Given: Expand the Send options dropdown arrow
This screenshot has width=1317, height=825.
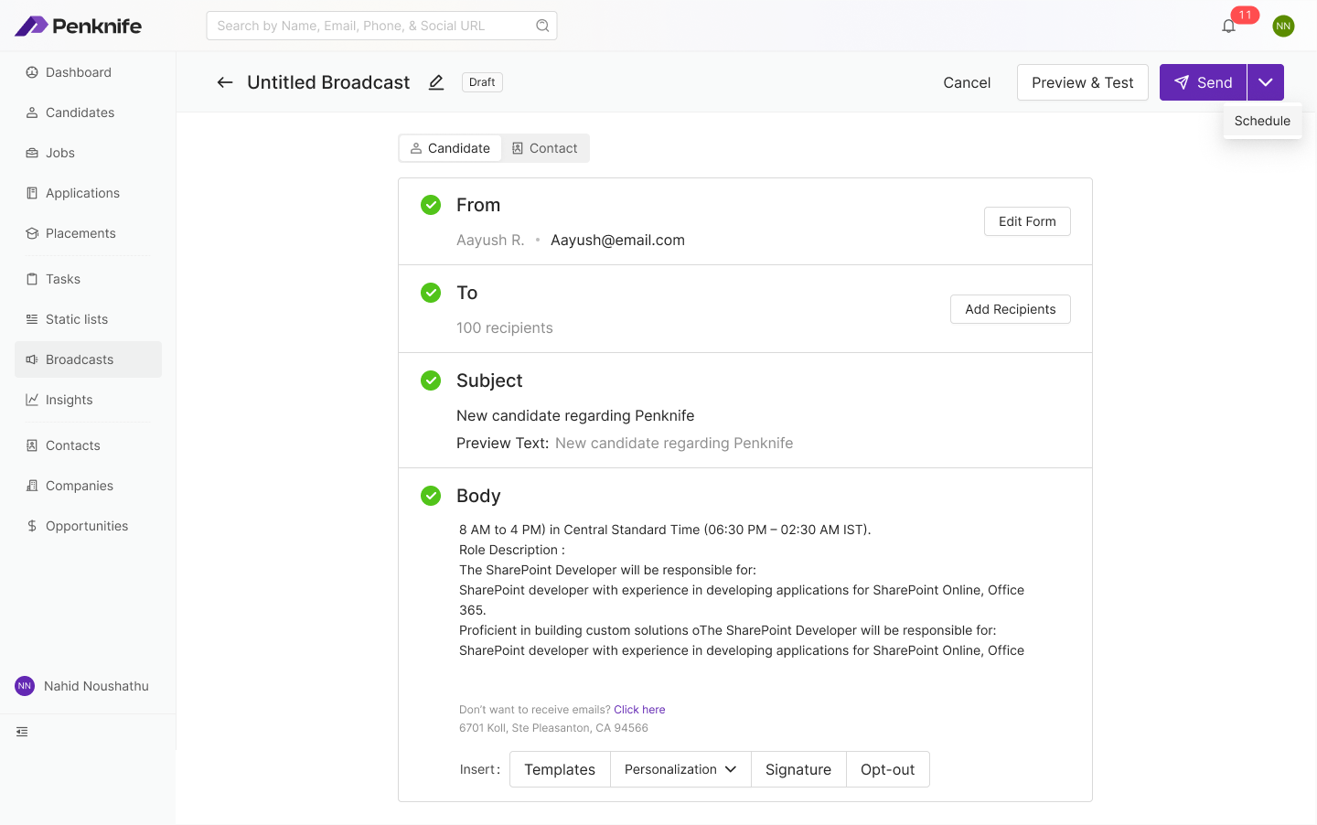Looking at the screenshot, I should 1266,82.
